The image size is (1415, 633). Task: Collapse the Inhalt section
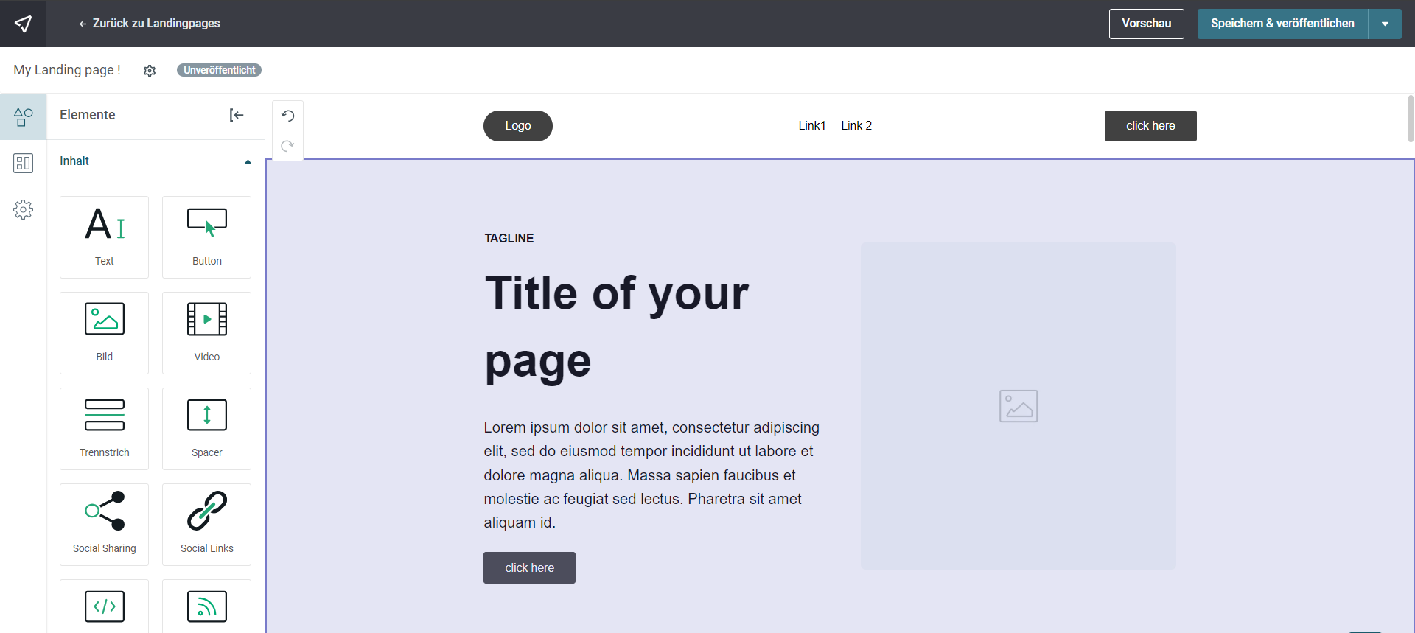[248, 161]
